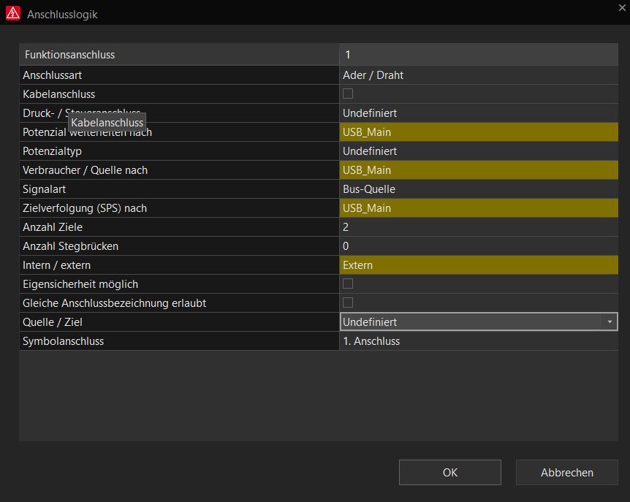Viewport: 630px width, 502px height.
Task: Select the Potenzialtyp value 'Undefiniert'
Action: pyautogui.click(x=479, y=151)
